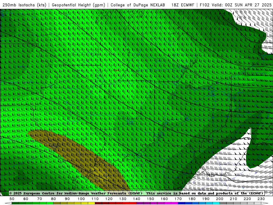Screen dimensions: 273x205
Task: Click the right arrow end of the color bar
Action: click(265, 203)
